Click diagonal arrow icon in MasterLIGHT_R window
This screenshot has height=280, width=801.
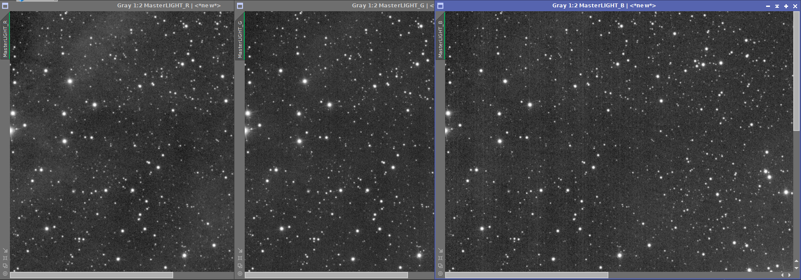tap(5, 250)
